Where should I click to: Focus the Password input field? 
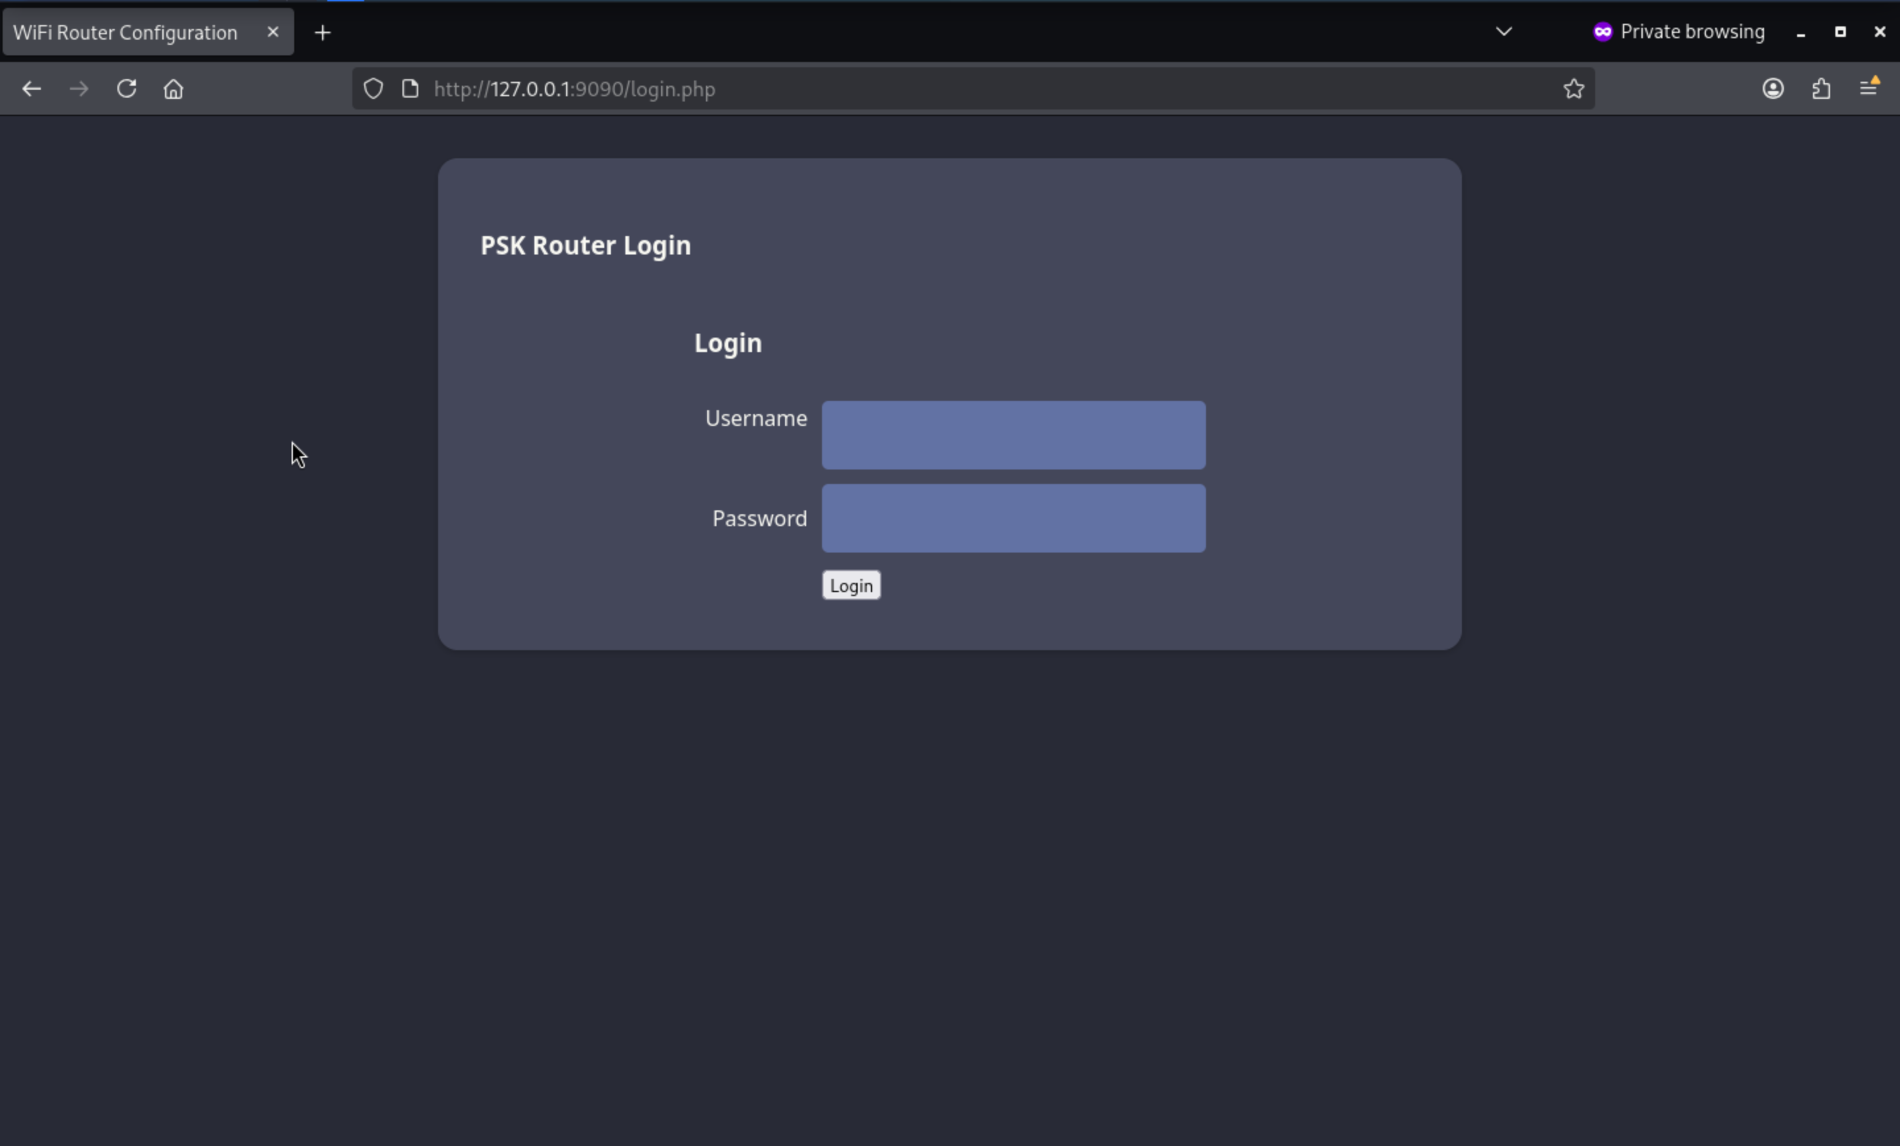click(x=1013, y=518)
